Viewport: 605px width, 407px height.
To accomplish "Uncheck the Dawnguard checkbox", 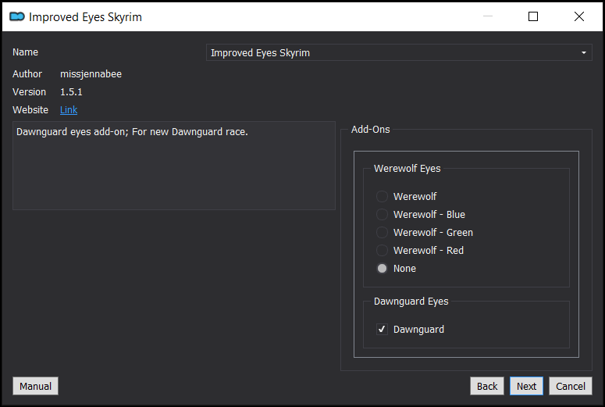I will [382, 330].
